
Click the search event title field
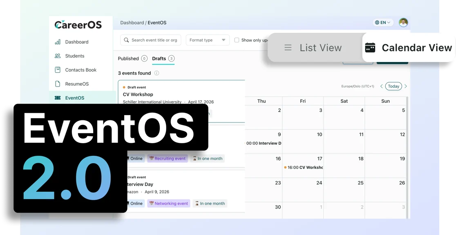(151, 40)
